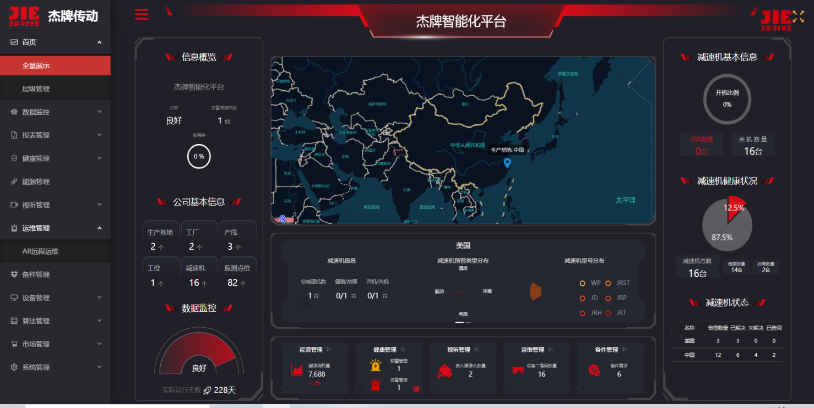Image resolution: width=814 pixels, height=408 pixels.
Task: Click the 中国 row in status table
Action: 727,355
